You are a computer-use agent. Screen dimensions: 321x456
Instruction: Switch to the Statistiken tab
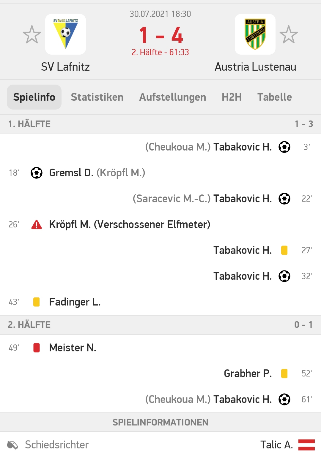97,97
